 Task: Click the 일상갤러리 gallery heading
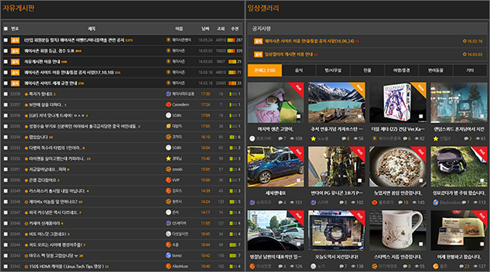coord(263,8)
